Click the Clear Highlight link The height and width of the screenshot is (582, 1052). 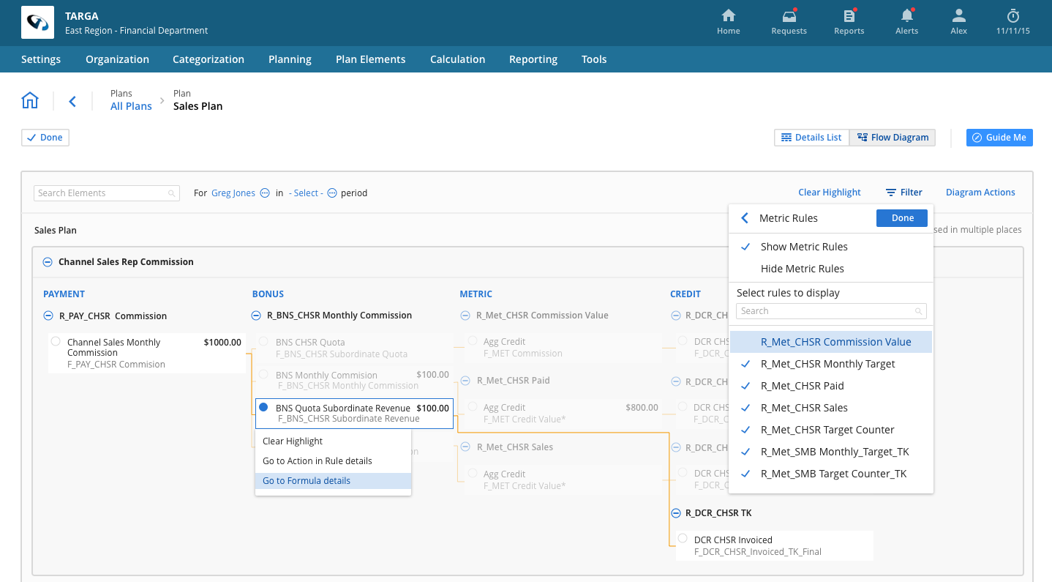pyautogui.click(x=829, y=193)
